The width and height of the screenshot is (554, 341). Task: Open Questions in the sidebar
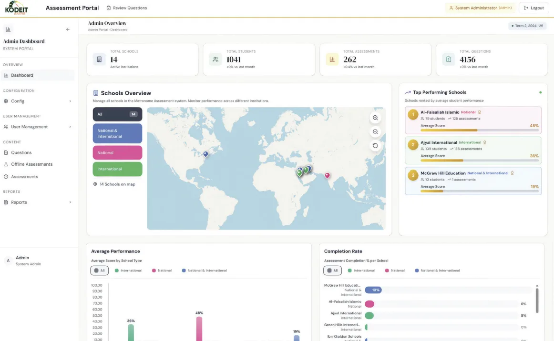coord(38,153)
